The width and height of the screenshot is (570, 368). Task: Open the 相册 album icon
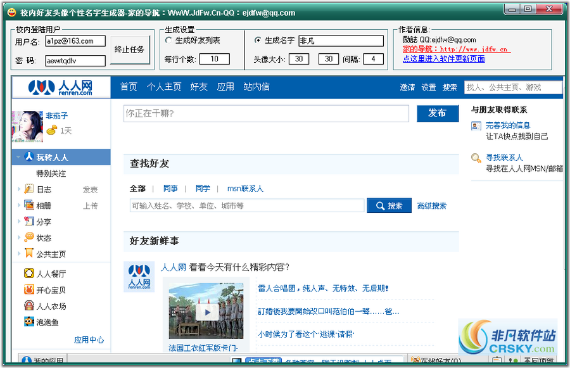pyautogui.click(x=29, y=205)
